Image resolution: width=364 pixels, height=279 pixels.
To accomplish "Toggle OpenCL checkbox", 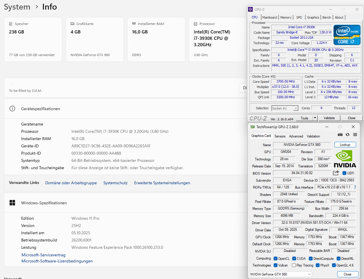I will point(275,258).
